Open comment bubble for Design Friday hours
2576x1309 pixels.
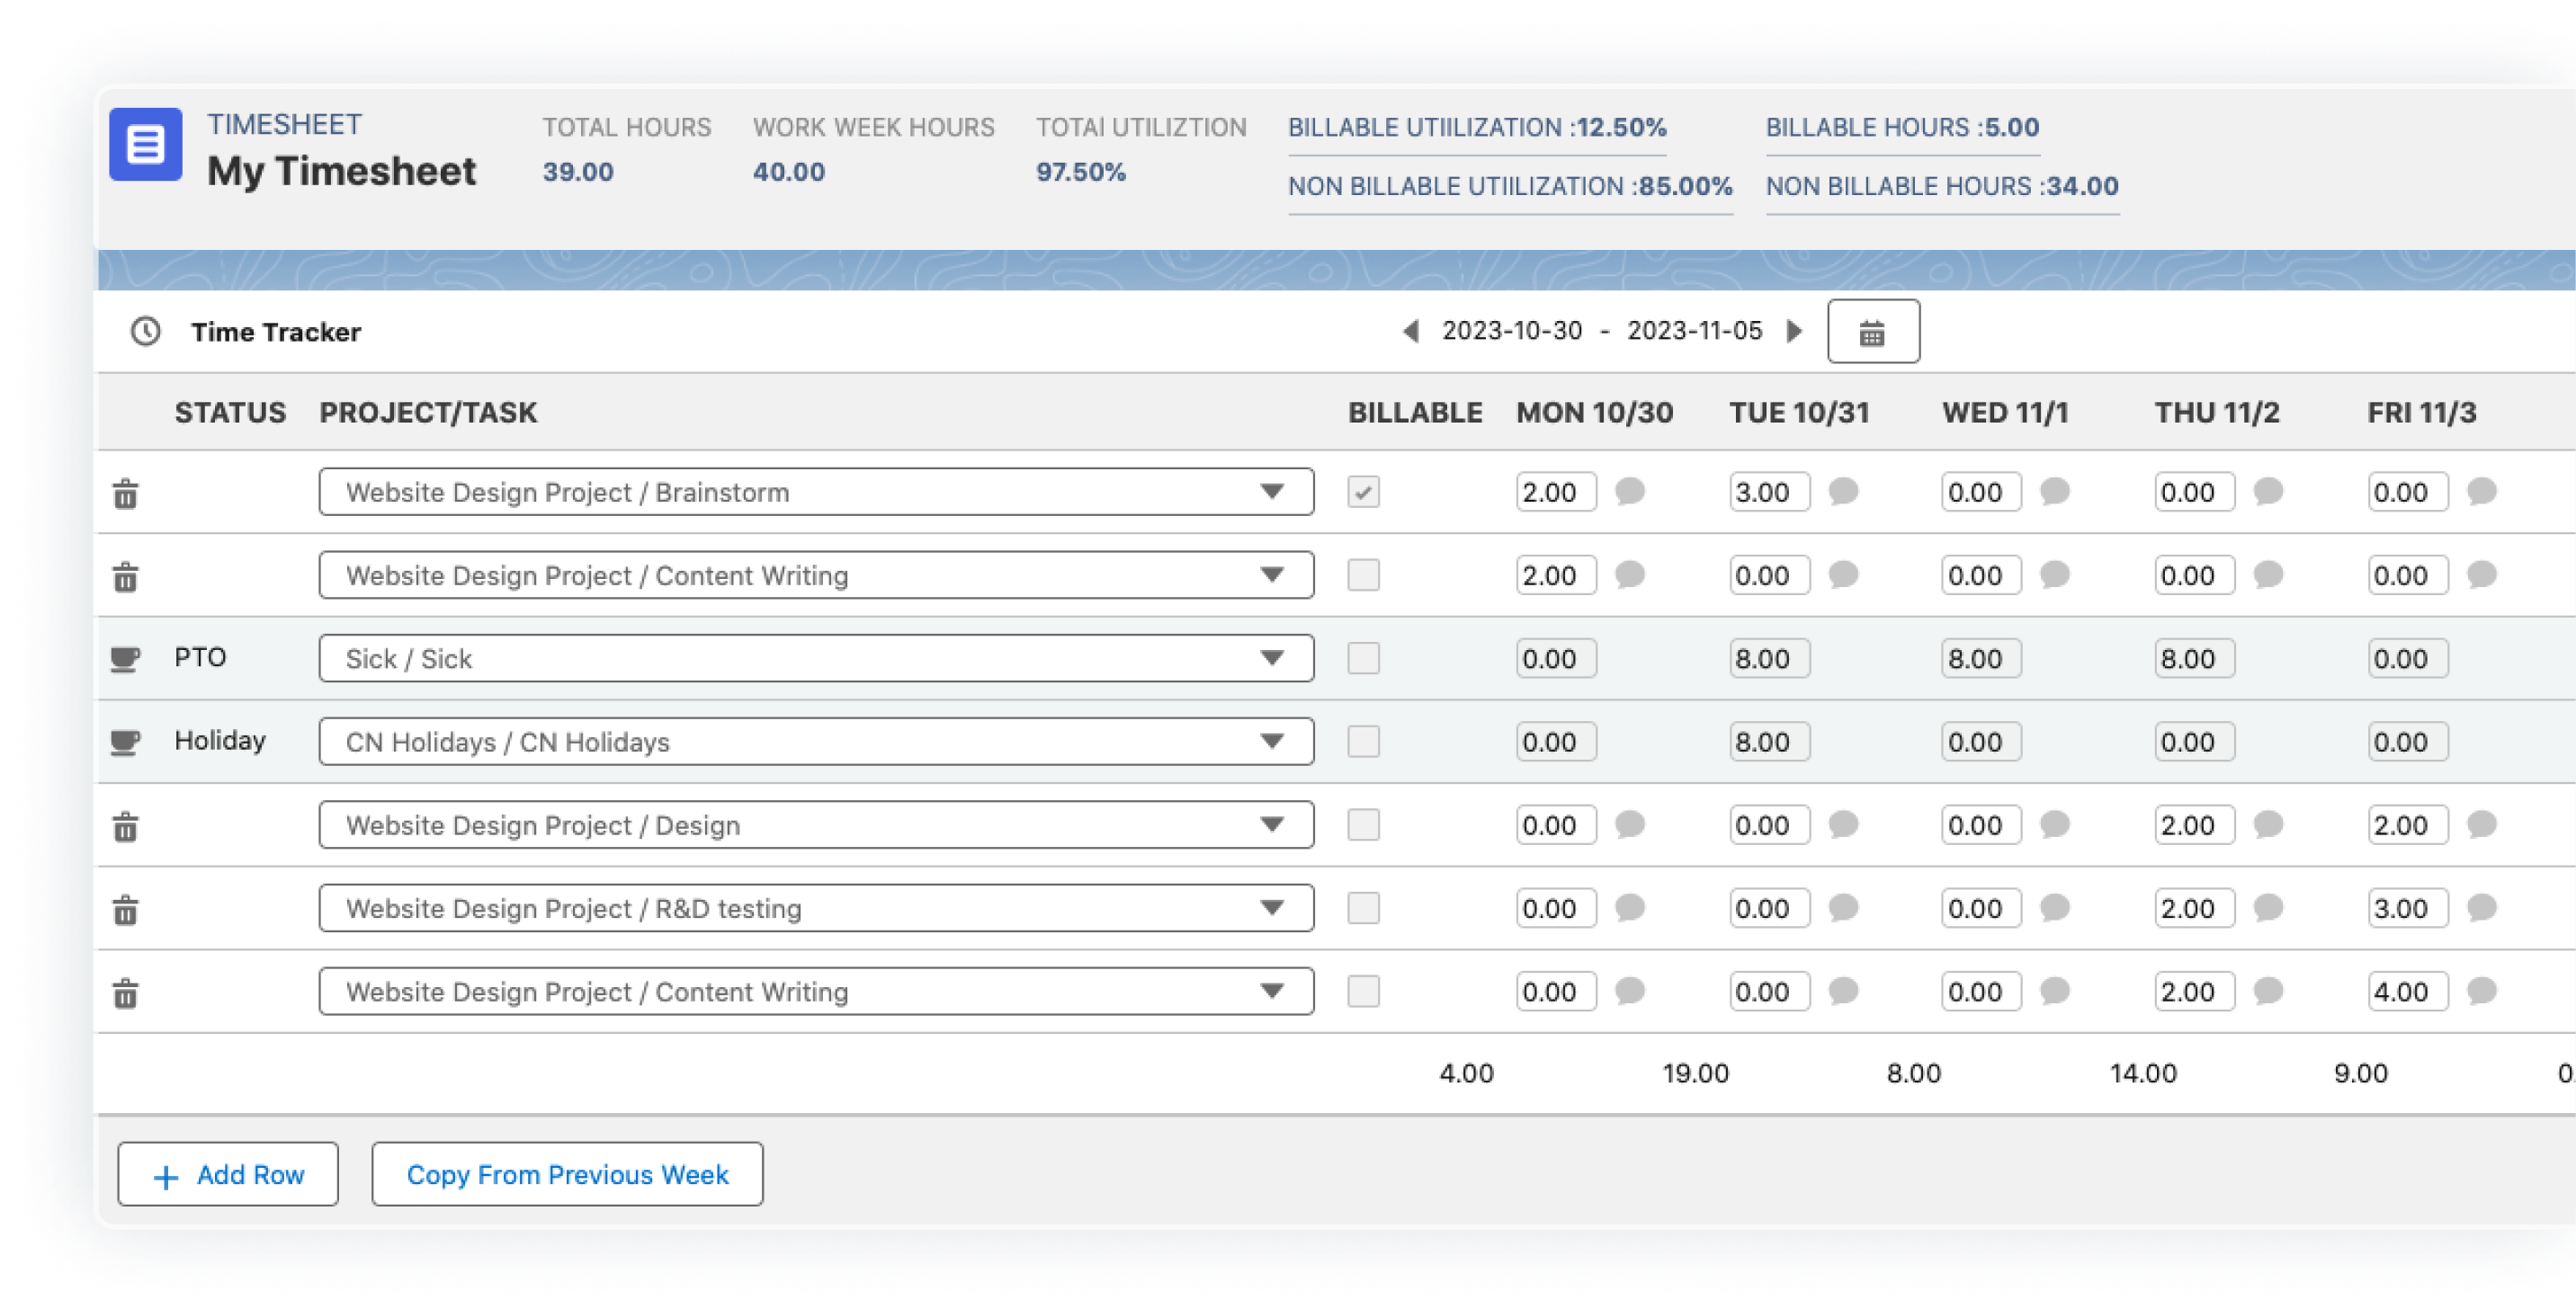click(x=2481, y=824)
